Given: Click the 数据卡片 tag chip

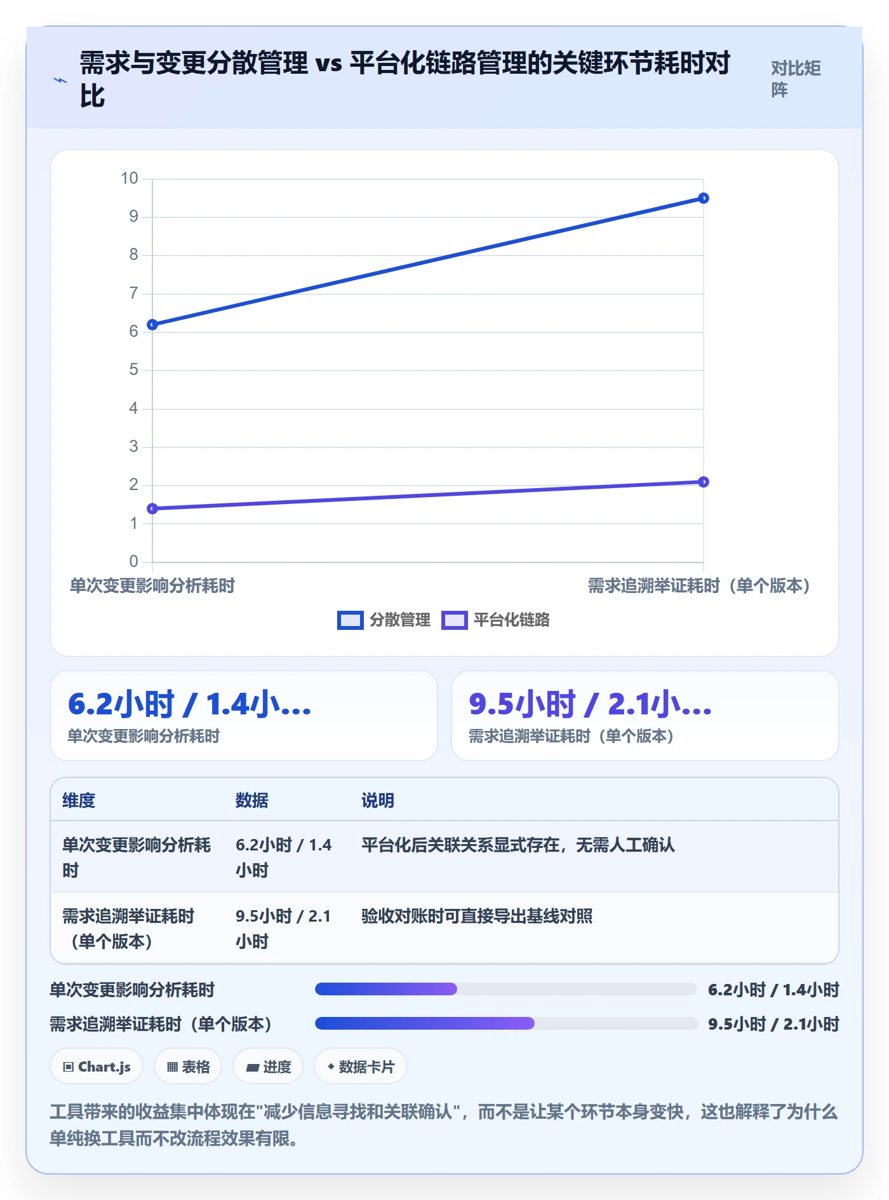Looking at the screenshot, I should pos(361,1067).
